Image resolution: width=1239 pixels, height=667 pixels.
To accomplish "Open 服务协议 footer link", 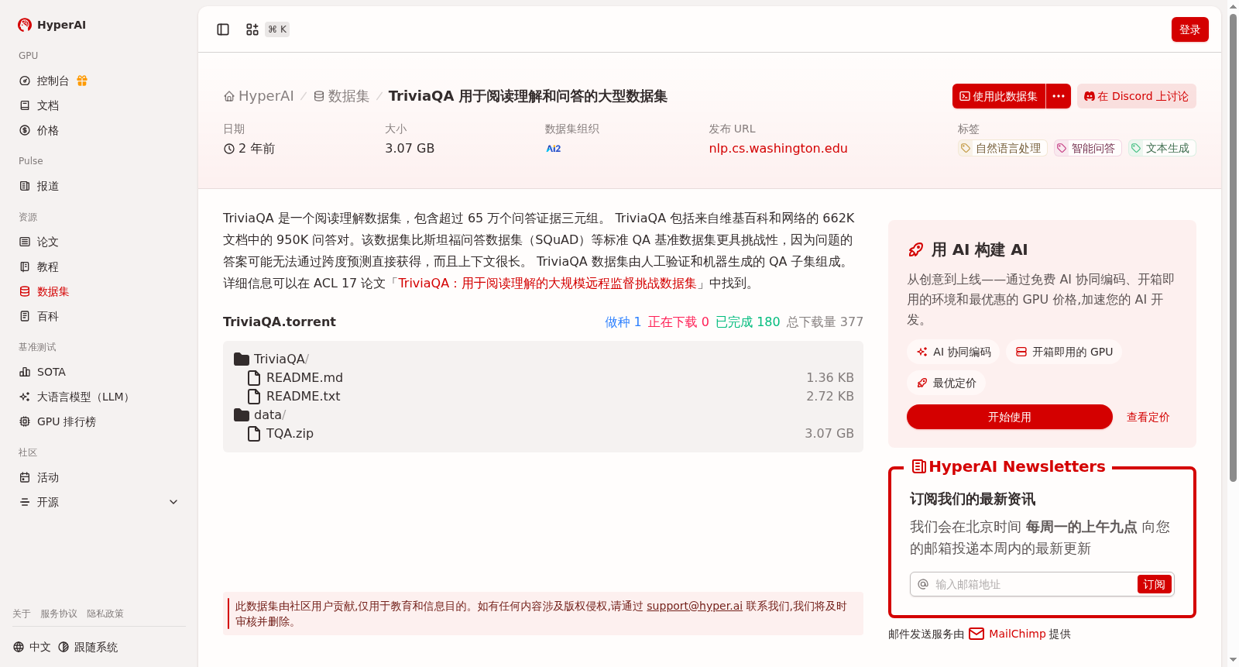I will [59, 614].
